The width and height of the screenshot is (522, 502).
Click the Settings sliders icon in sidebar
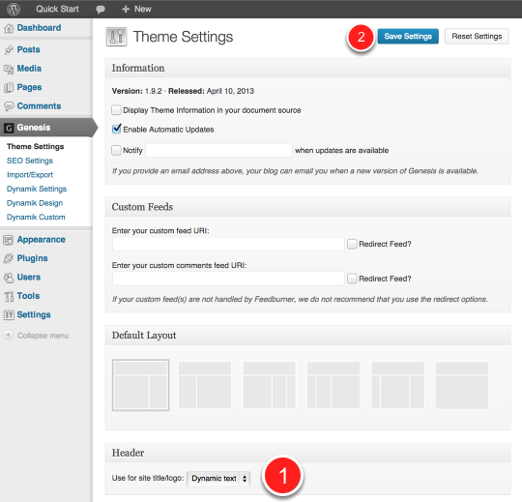tap(9, 314)
